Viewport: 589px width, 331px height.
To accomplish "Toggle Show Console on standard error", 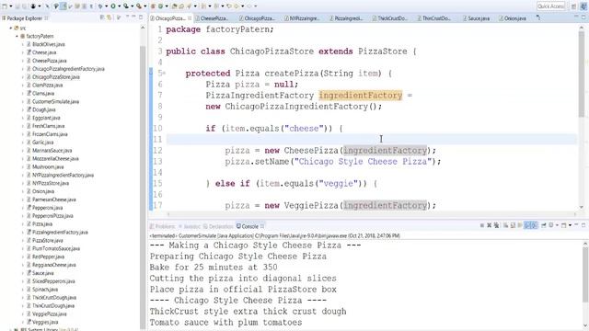I will [534, 225].
